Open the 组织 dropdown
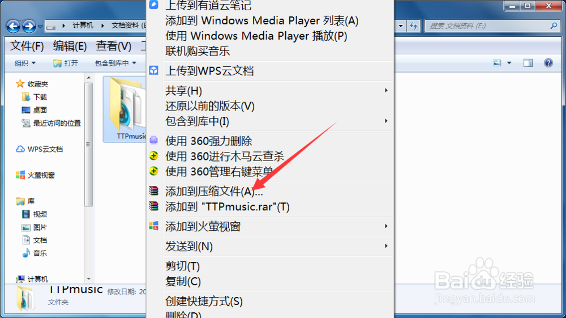Viewport: 566px width, 318px height. click(25, 63)
